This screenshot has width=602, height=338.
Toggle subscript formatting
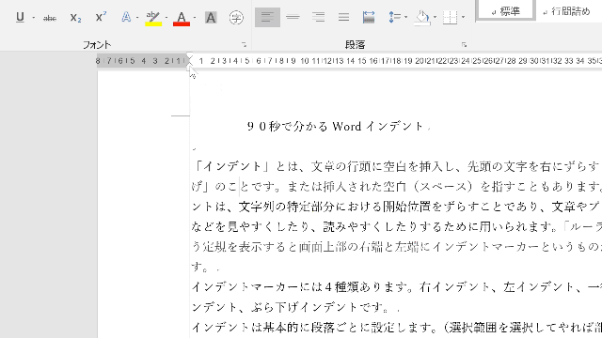pyautogui.click(x=75, y=17)
